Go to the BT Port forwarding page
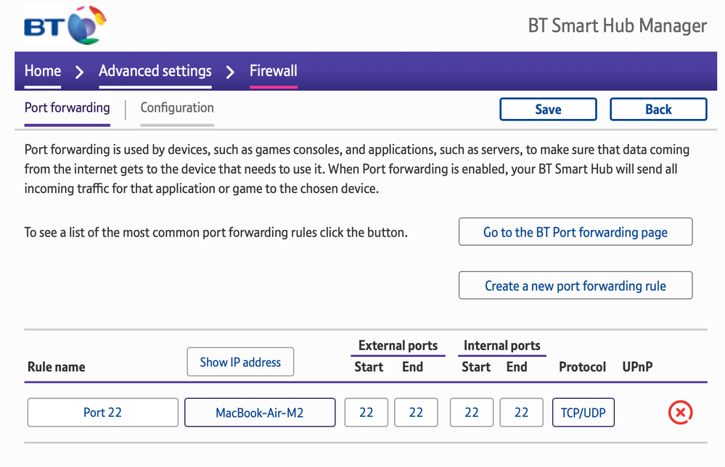725x467 pixels. tap(575, 232)
